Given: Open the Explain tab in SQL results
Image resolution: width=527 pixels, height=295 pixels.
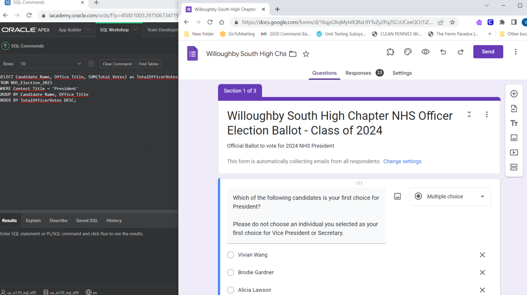Looking at the screenshot, I should pyautogui.click(x=33, y=221).
